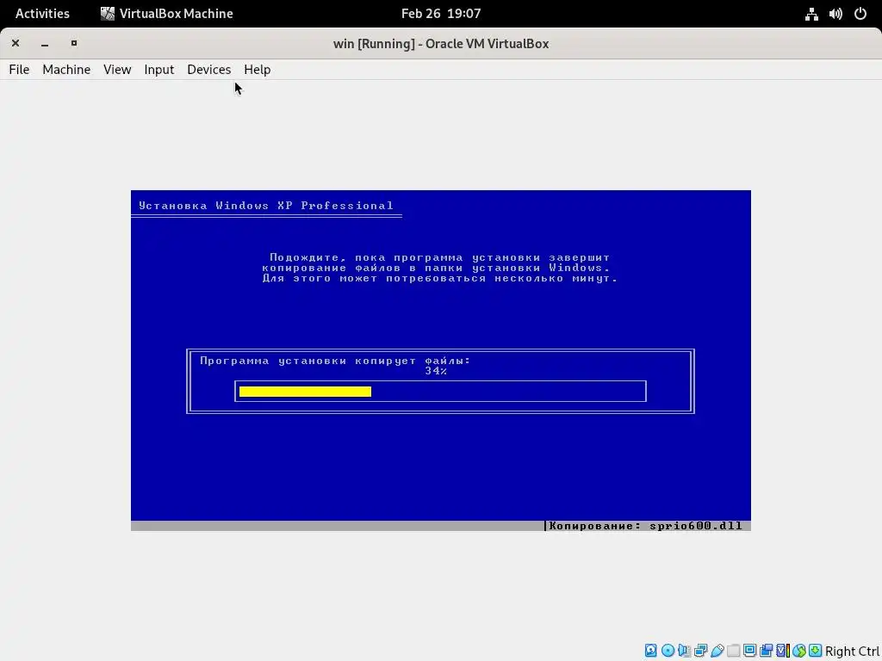Screen dimensions: 882x661
Task: Click the CPU virtualization status icon
Action: point(783,651)
